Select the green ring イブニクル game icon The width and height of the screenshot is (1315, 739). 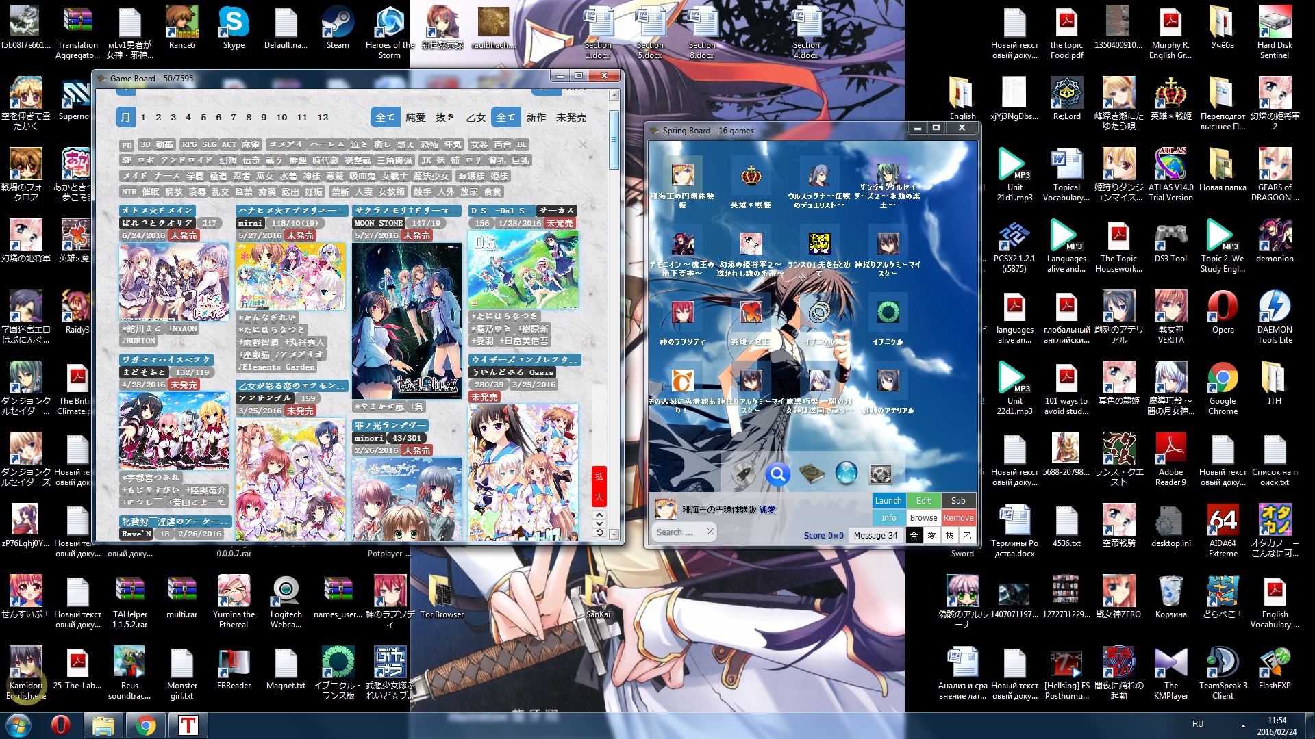(x=888, y=313)
